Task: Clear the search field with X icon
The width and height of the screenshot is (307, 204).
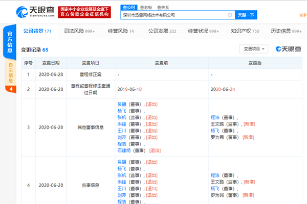Action: click(230, 15)
